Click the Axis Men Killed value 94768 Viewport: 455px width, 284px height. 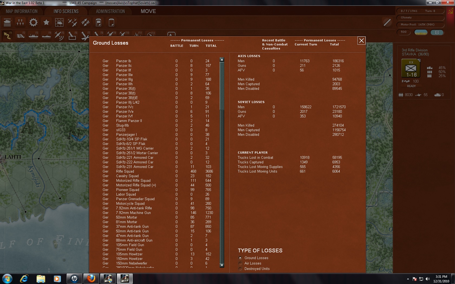337,80
